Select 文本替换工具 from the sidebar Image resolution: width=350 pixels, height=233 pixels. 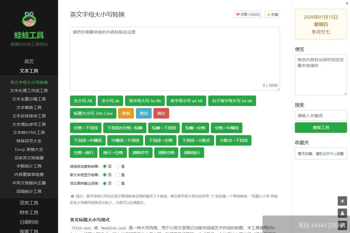pyautogui.click(x=29, y=107)
